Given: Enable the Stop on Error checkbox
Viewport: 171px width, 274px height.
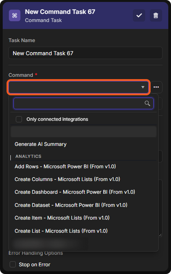Looking at the screenshot, I should click(x=13, y=264).
